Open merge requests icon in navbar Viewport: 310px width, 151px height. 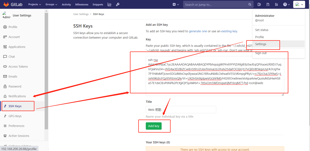(x=268, y=4)
